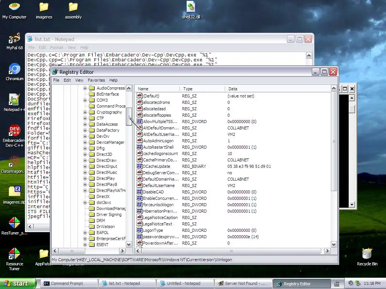
Task: Expand the AudioCompressi key
Action: pyautogui.click(x=85, y=88)
